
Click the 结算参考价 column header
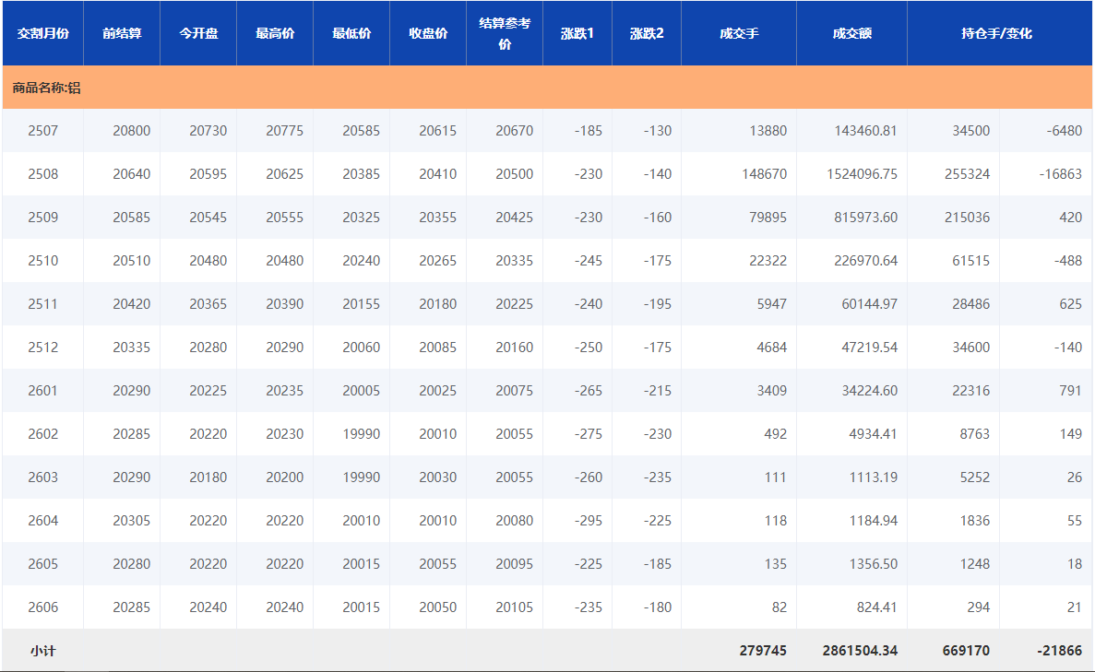click(505, 33)
